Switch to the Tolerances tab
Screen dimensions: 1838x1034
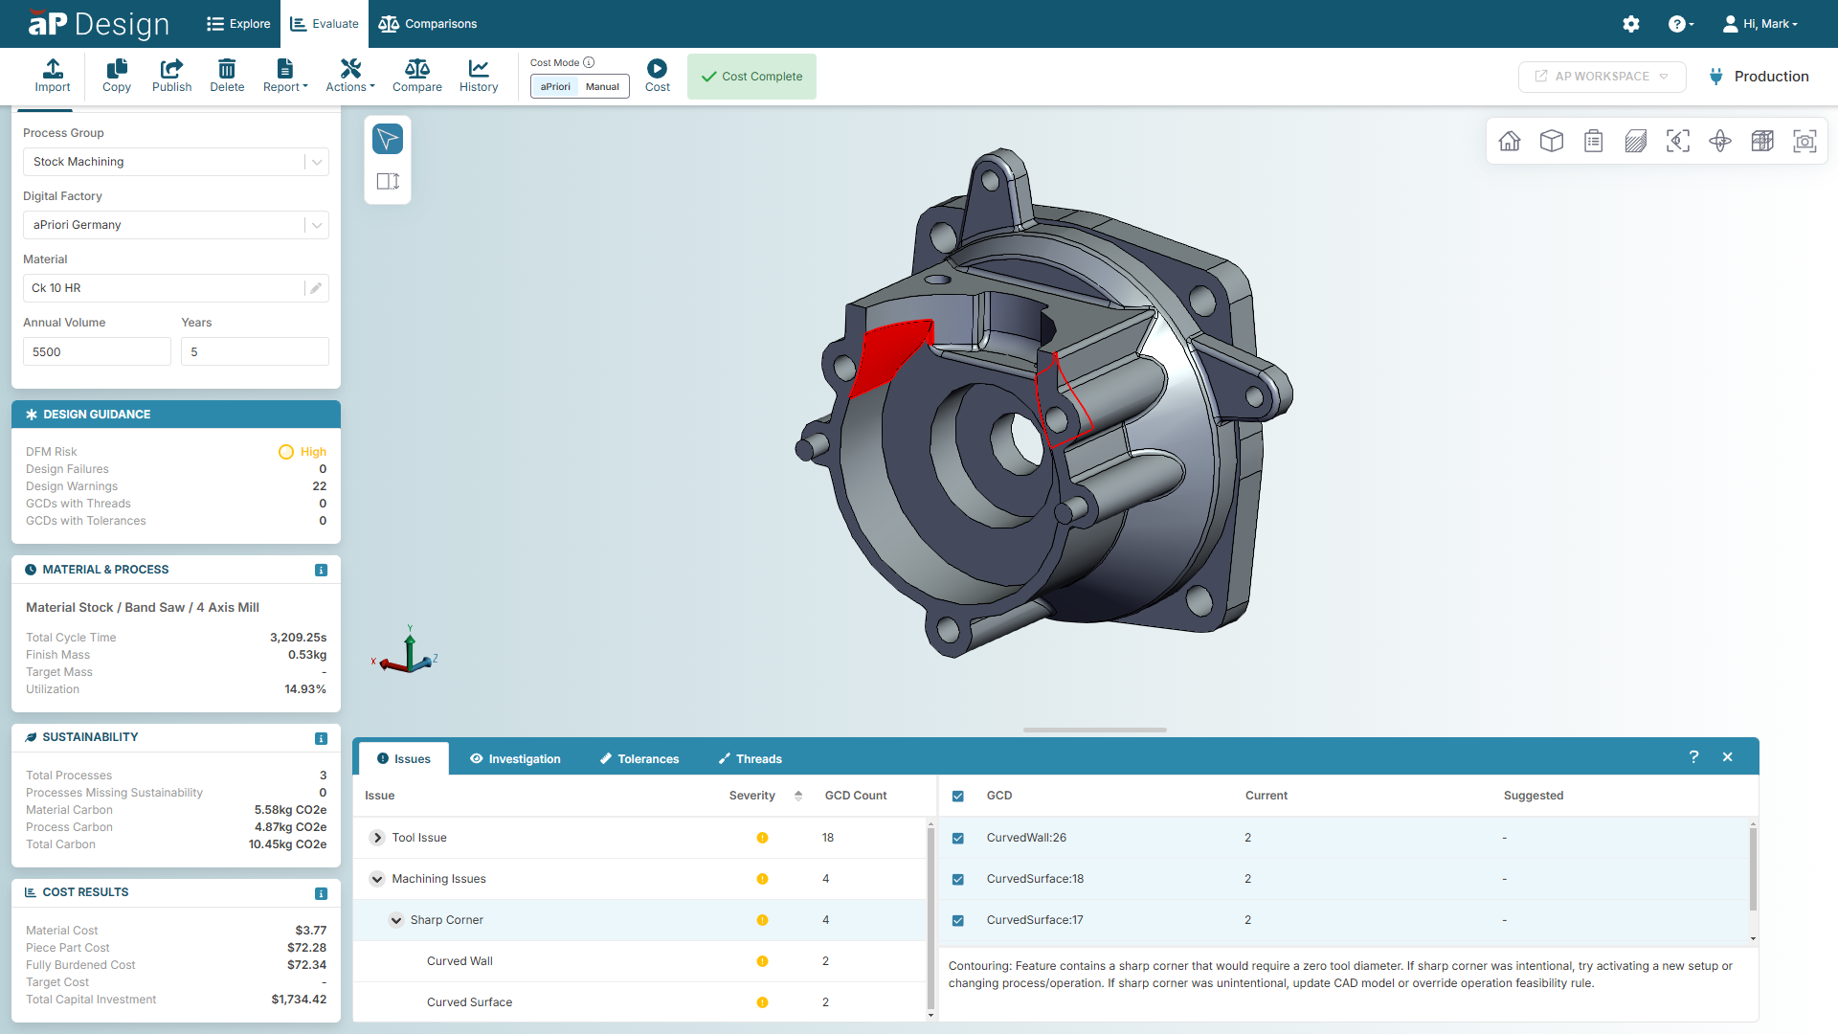coord(639,758)
